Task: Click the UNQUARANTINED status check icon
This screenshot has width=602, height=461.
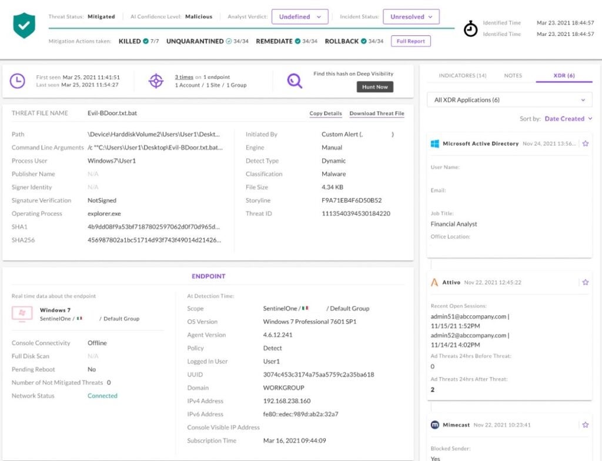Action: point(229,41)
